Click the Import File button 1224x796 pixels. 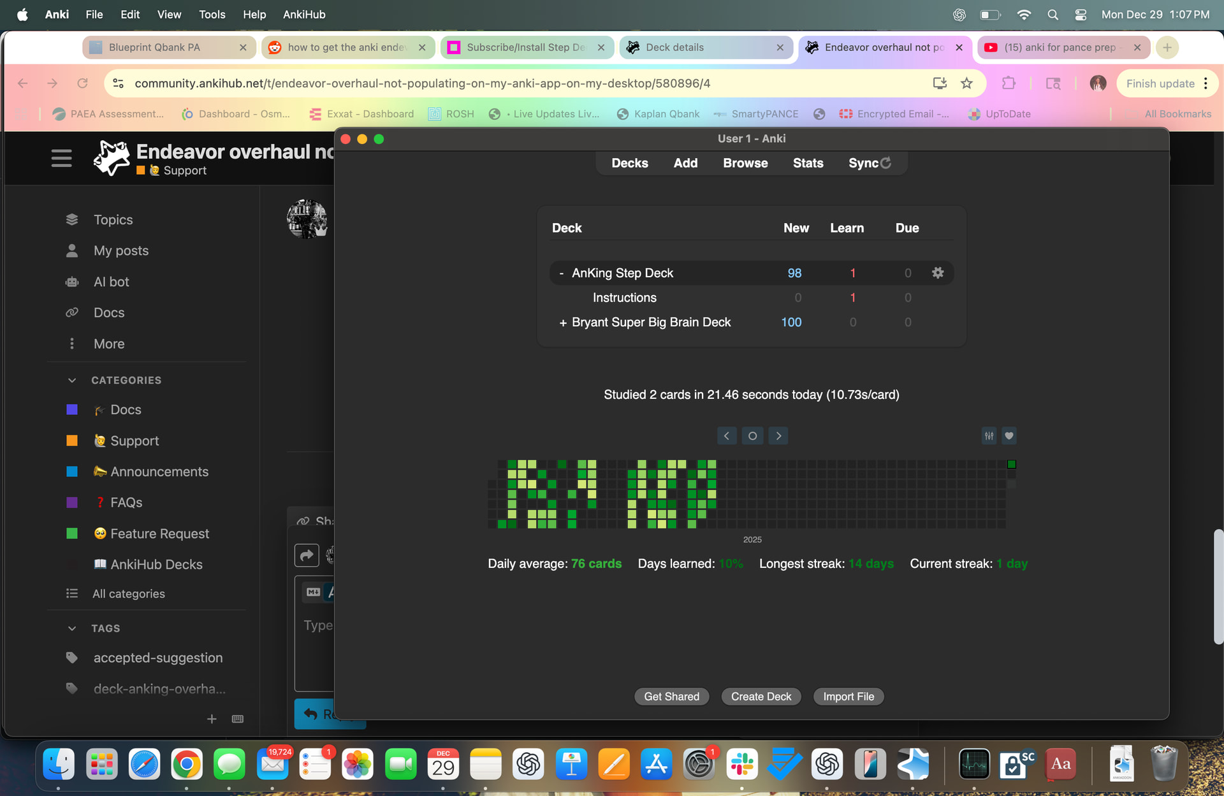(x=848, y=697)
